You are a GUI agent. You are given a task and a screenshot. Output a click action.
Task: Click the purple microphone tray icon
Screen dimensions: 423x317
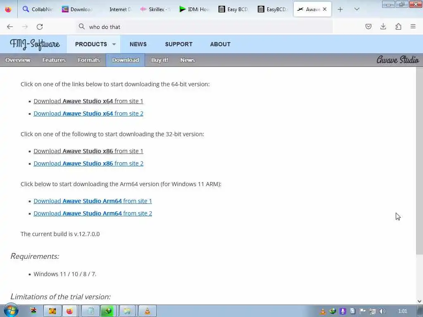[342, 311]
